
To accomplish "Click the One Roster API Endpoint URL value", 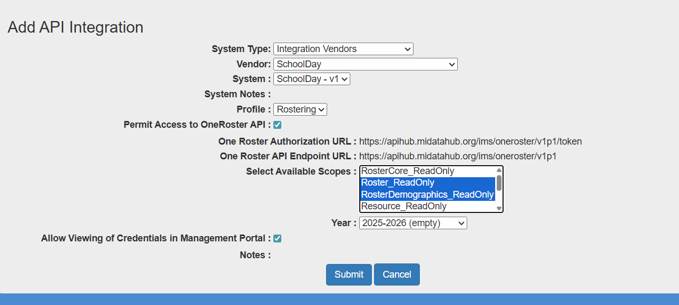I will tap(458, 156).
